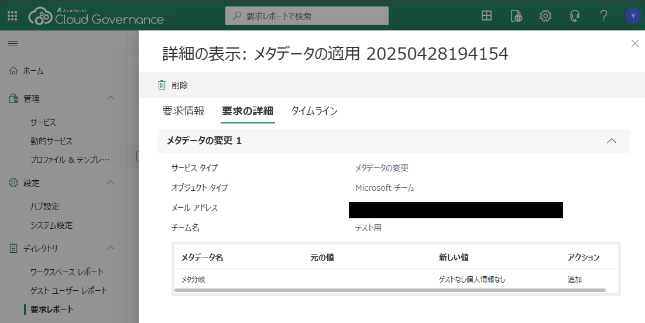Open システム設定 in the sidebar
Screen dimensions: 645x323
click(52, 225)
